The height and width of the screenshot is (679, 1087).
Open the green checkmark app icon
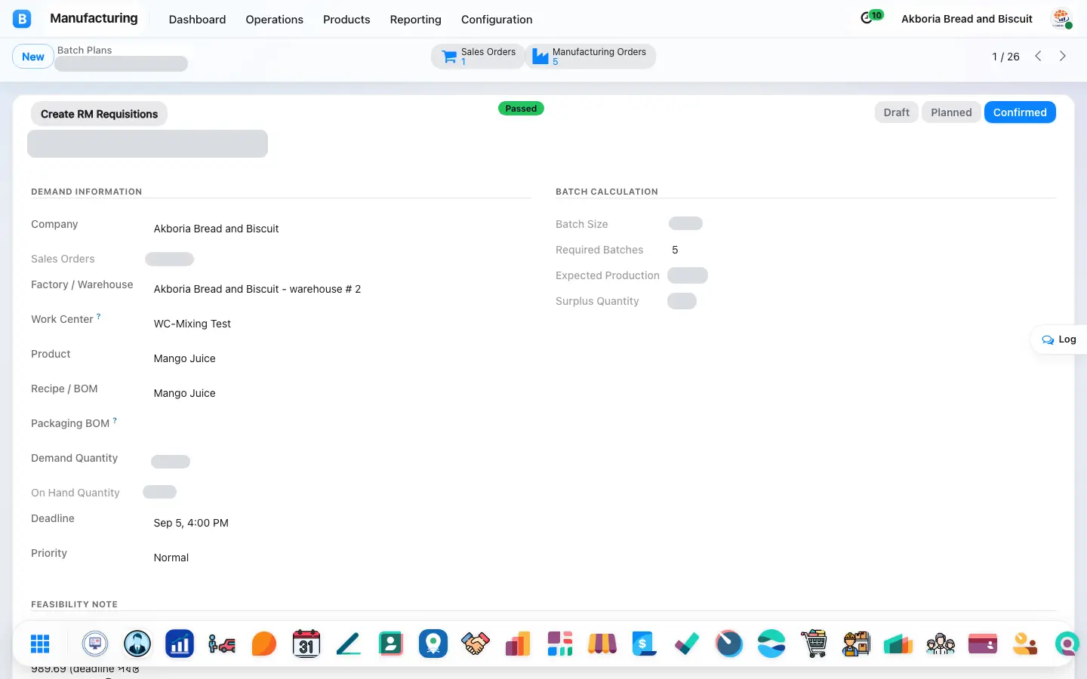(687, 644)
